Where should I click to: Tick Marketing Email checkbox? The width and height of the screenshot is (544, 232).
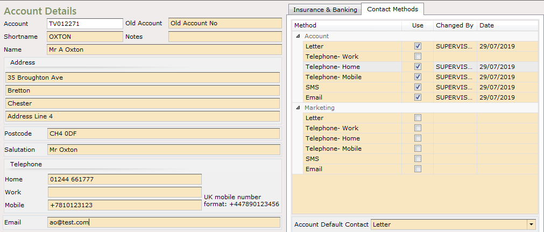418,169
